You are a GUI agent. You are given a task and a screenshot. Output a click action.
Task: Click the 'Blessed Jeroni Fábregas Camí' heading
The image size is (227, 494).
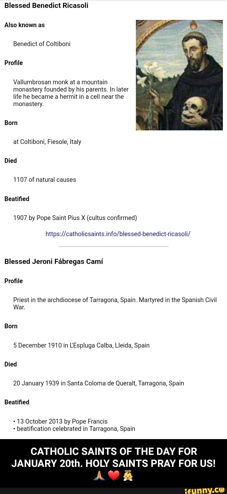(x=54, y=262)
